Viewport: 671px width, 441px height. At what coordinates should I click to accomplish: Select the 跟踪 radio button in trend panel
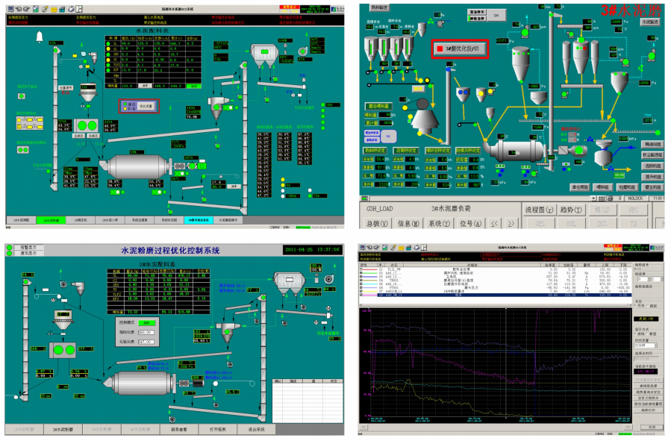coord(648,306)
